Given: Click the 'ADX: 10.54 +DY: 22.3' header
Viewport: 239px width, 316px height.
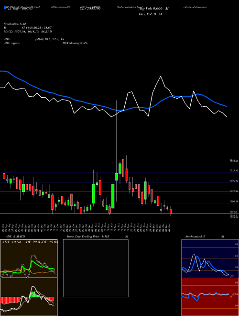Looking at the screenshot, I should 30,242.
